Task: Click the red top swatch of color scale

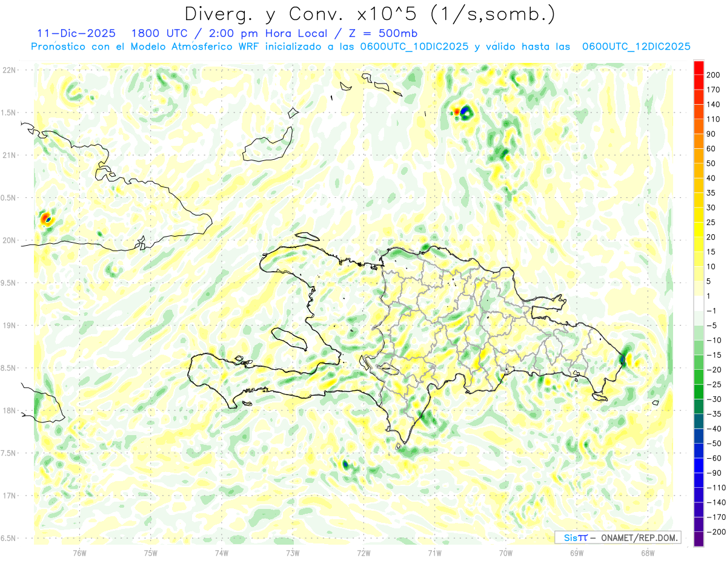Action: tap(699, 68)
